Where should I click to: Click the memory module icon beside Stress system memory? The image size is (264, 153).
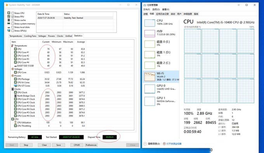pyautogui.click(x=9, y=23)
